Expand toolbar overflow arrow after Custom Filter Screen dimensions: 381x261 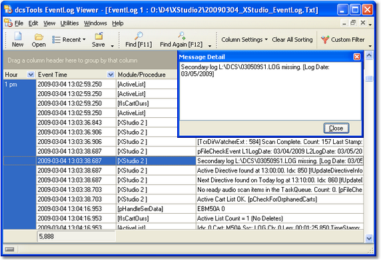370,46
